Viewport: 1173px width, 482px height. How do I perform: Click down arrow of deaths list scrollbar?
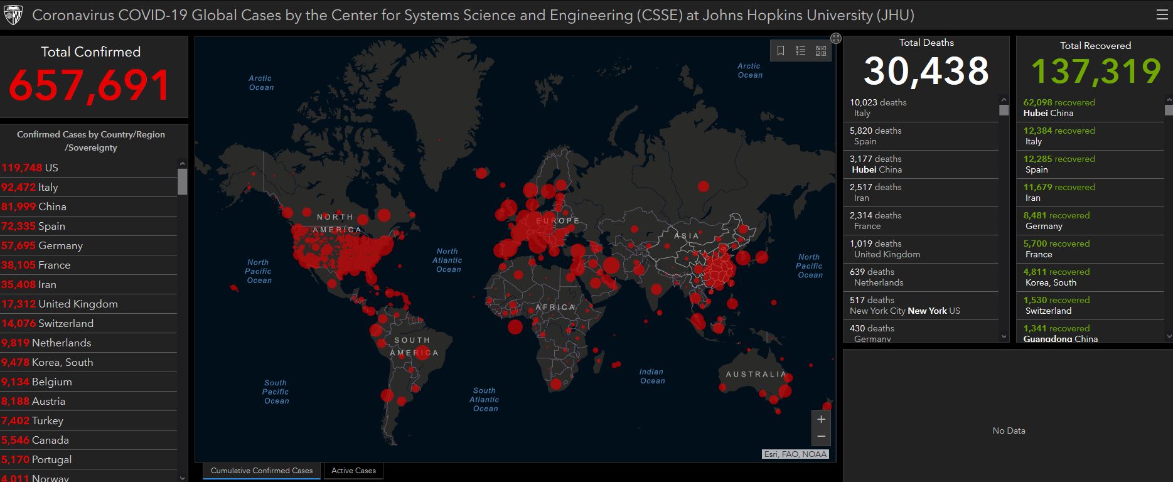pos(1004,337)
